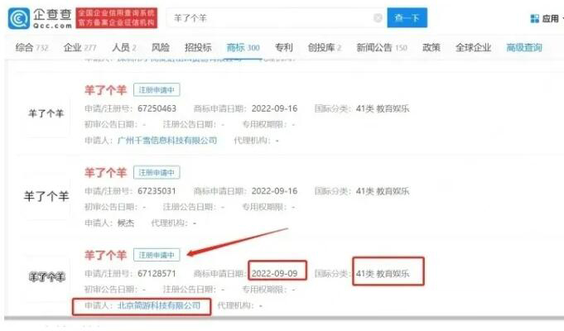Select 41类 教育娱乐 in the 67235031 row
This screenshot has height=331, width=564.
(x=383, y=191)
